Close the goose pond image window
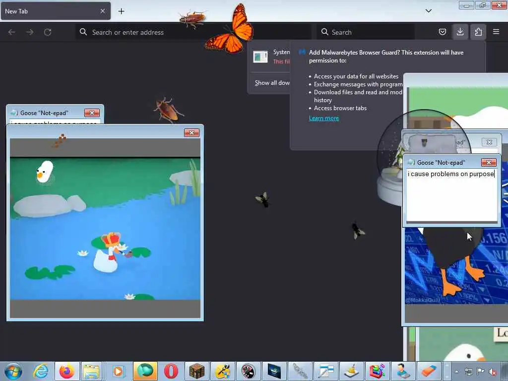508x381 pixels. [x=191, y=133]
